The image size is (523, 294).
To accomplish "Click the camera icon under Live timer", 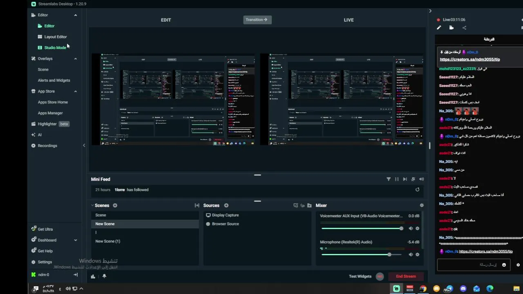I will coord(451,28).
